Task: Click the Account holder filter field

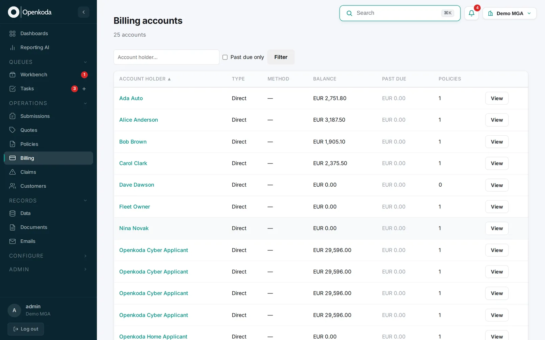Action: [x=166, y=57]
